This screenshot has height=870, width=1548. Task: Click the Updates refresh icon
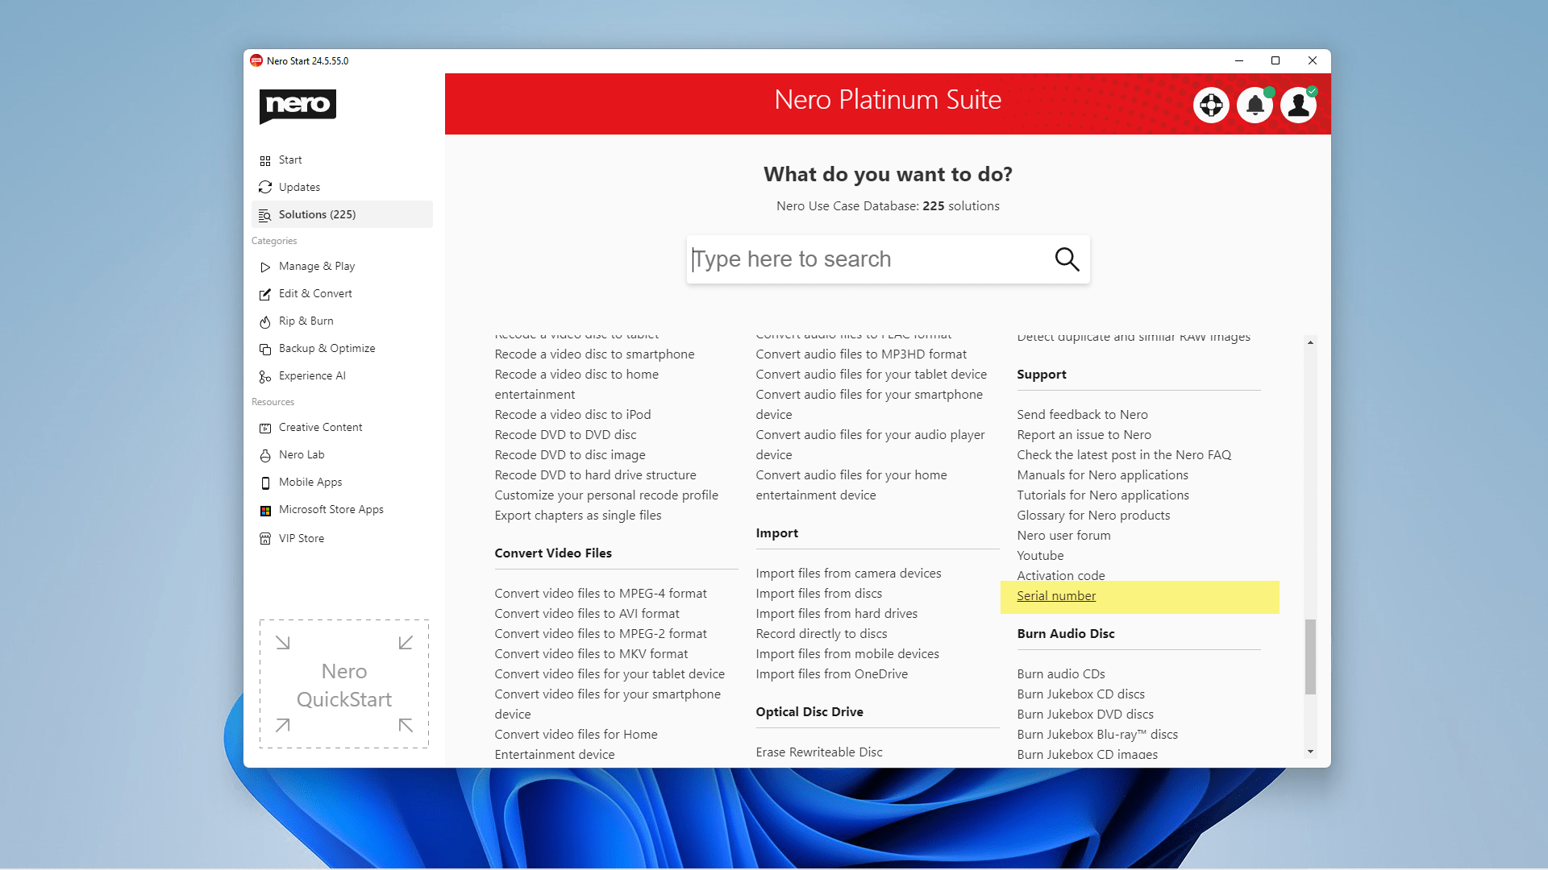pyautogui.click(x=265, y=188)
